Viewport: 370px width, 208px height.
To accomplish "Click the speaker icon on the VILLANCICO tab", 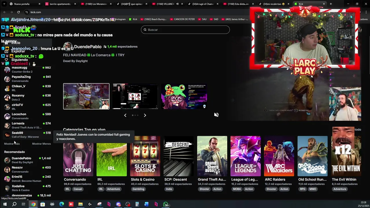I will [177, 4].
